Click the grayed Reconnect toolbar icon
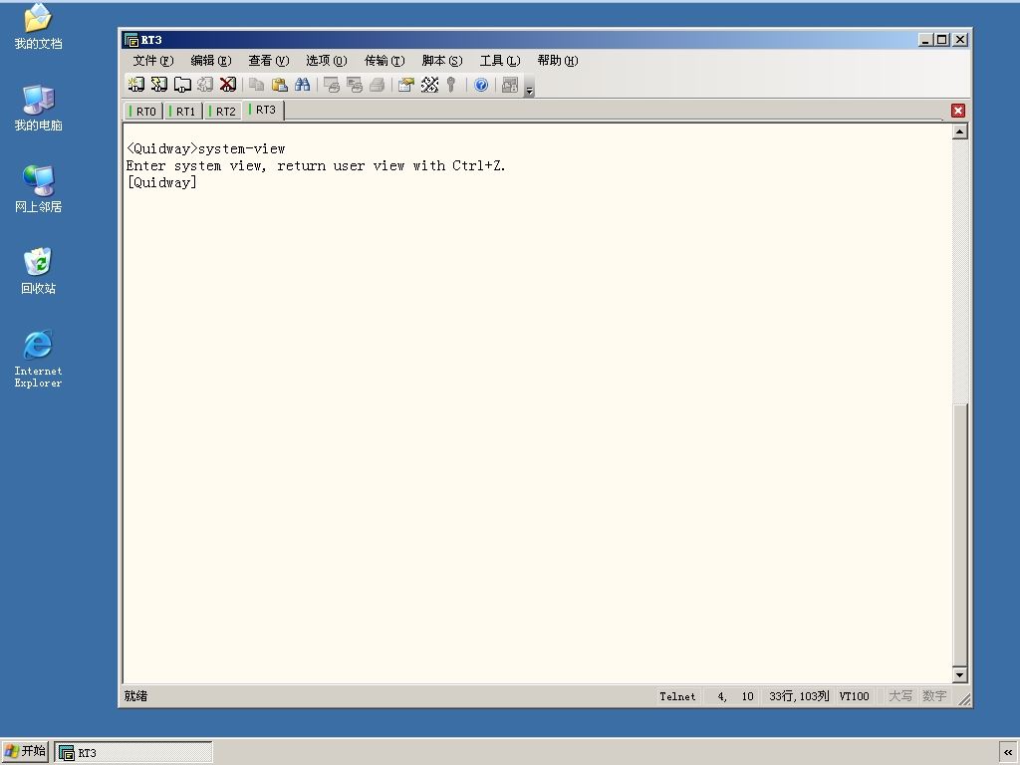The image size is (1020, 765). [x=205, y=85]
